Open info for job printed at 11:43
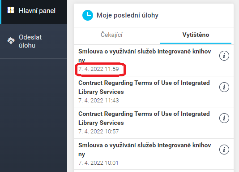This screenshot has width=239, height=172. (x=224, y=87)
